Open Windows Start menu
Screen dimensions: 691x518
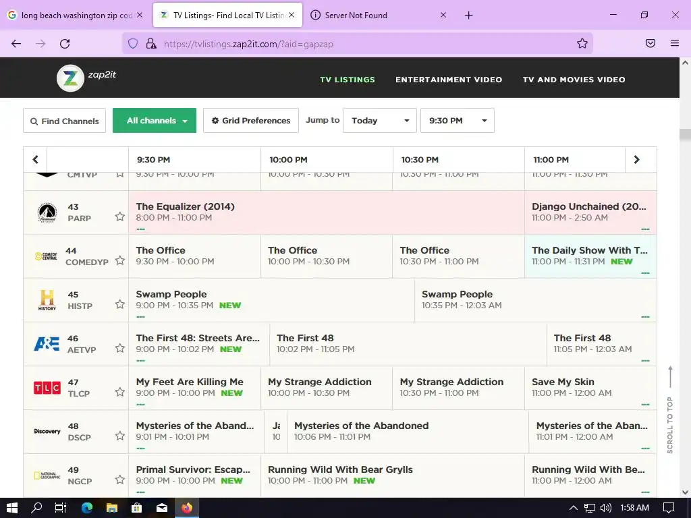click(x=12, y=508)
